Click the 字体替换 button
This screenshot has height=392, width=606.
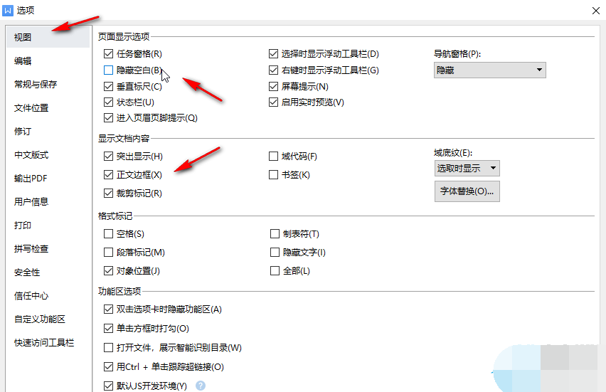point(467,191)
